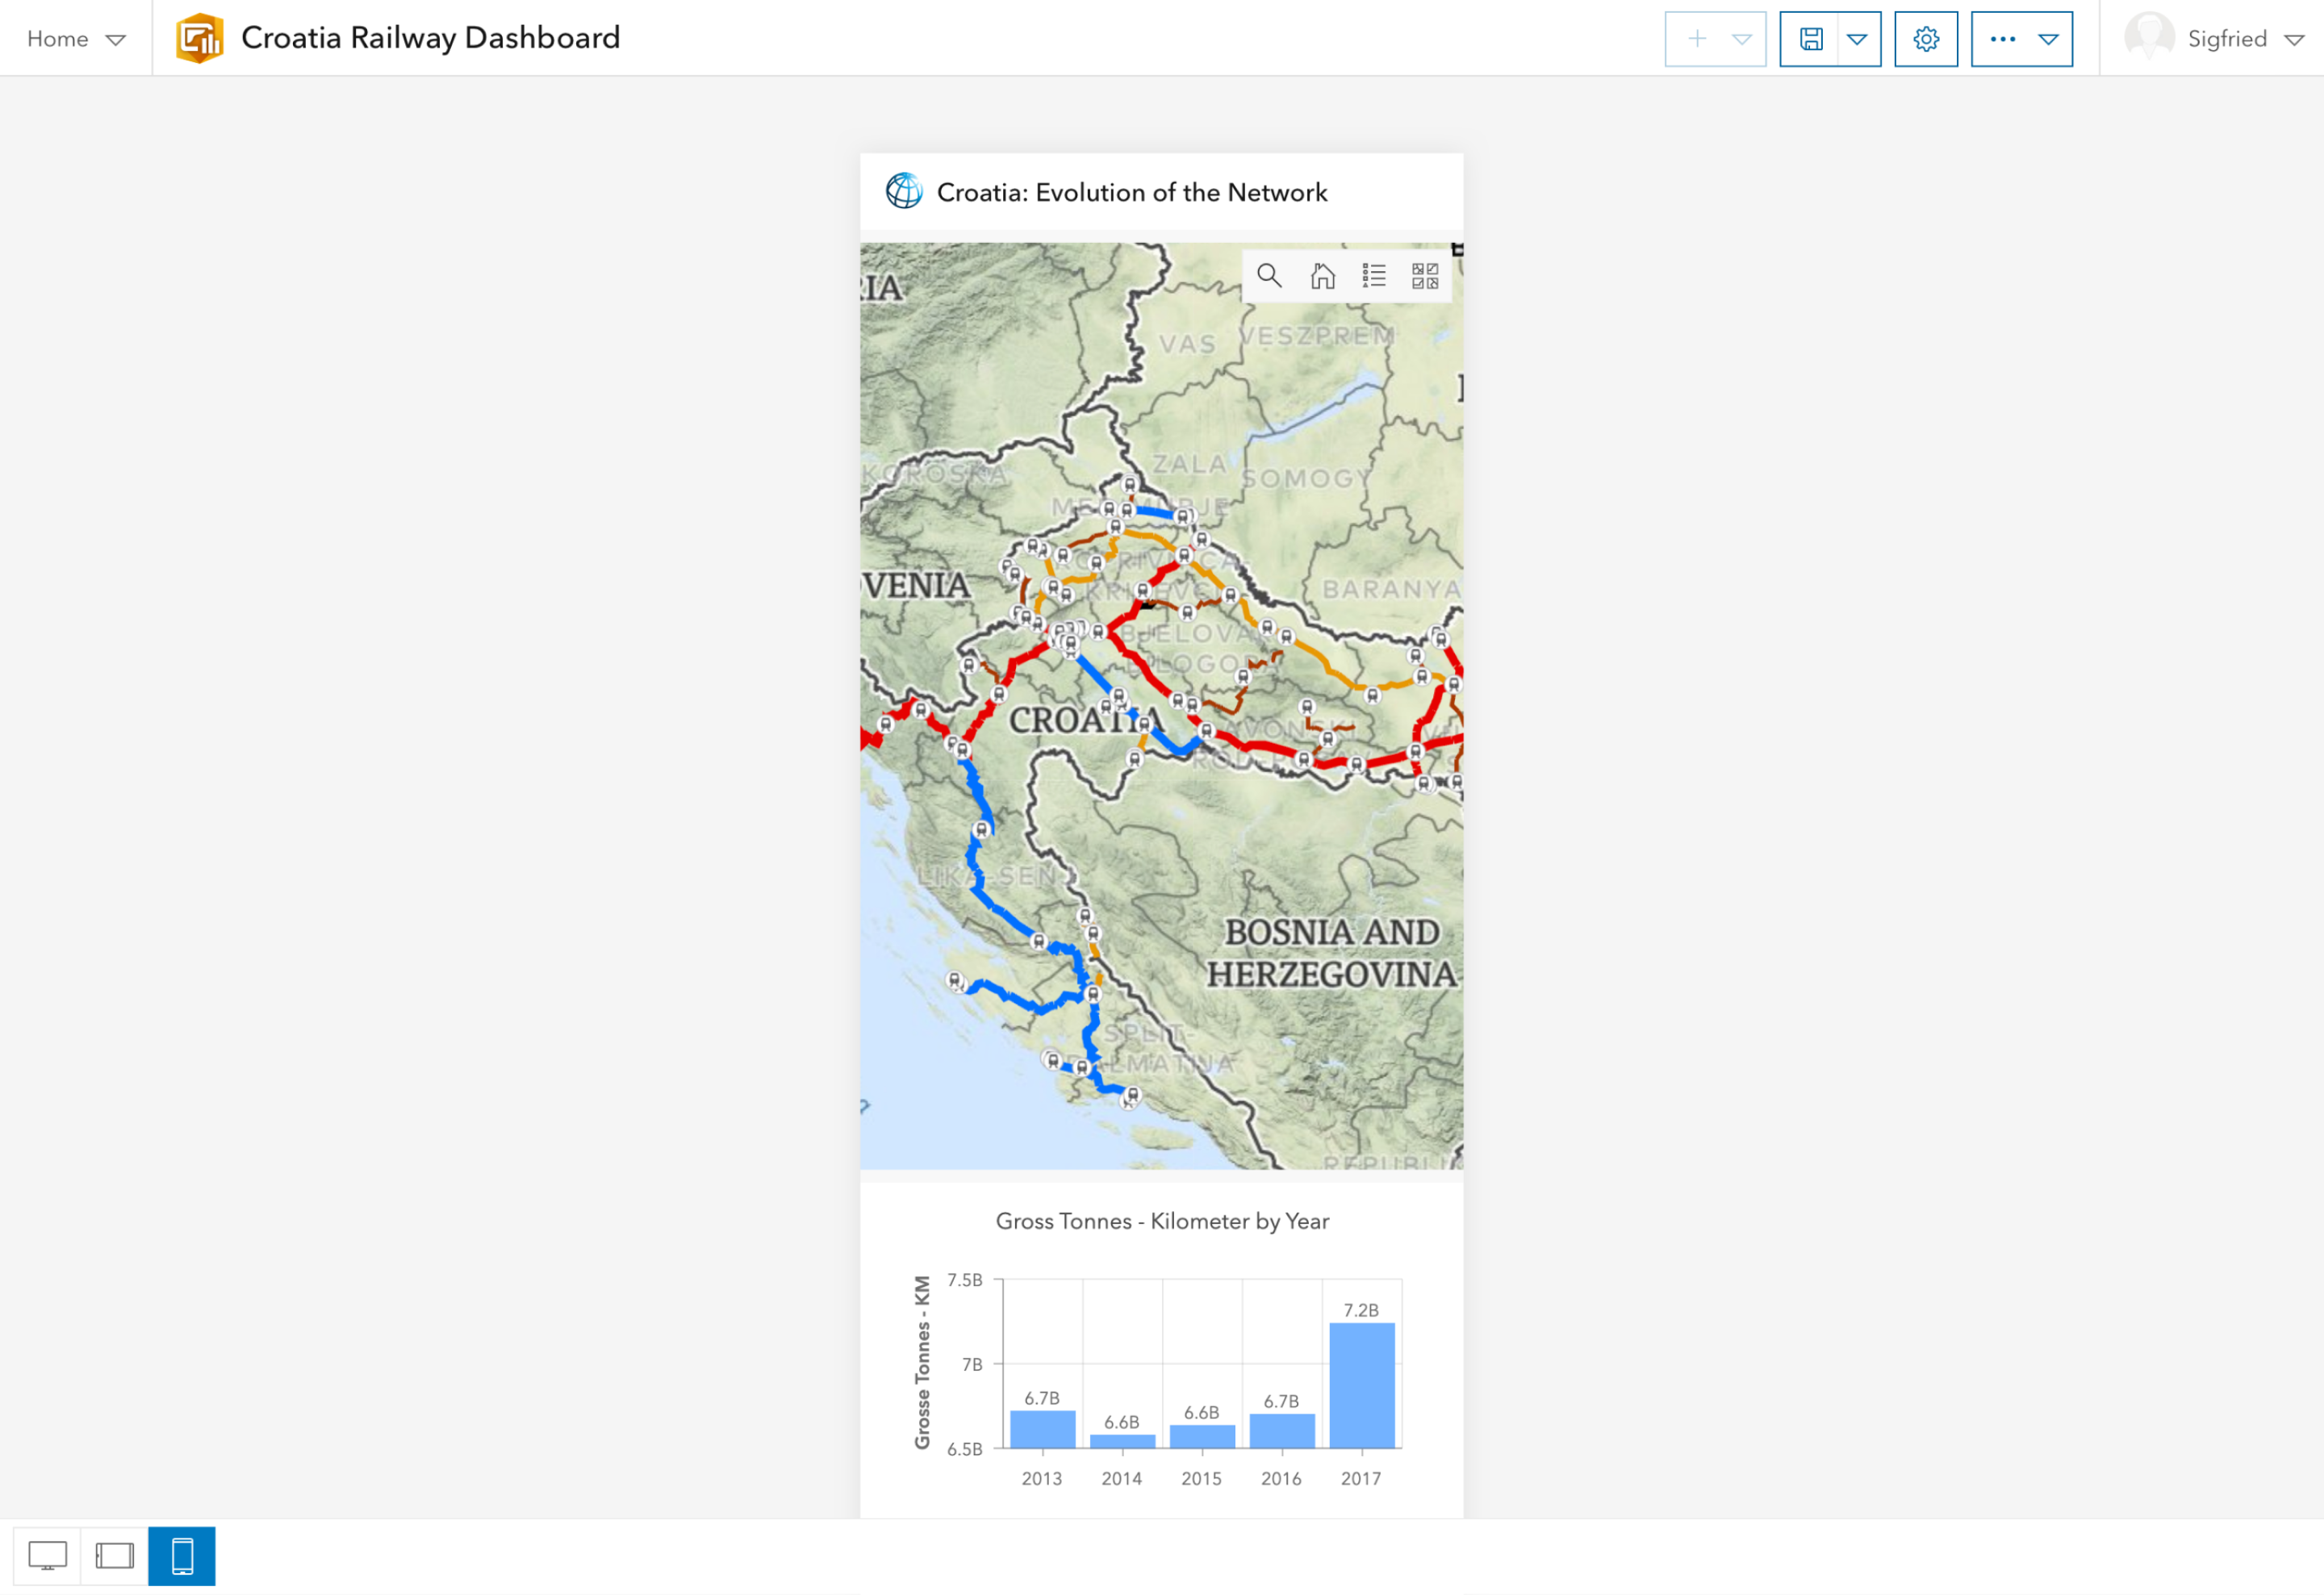Open the save options dropdown arrow
The image size is (2324, 1595).
[1857, 39]
